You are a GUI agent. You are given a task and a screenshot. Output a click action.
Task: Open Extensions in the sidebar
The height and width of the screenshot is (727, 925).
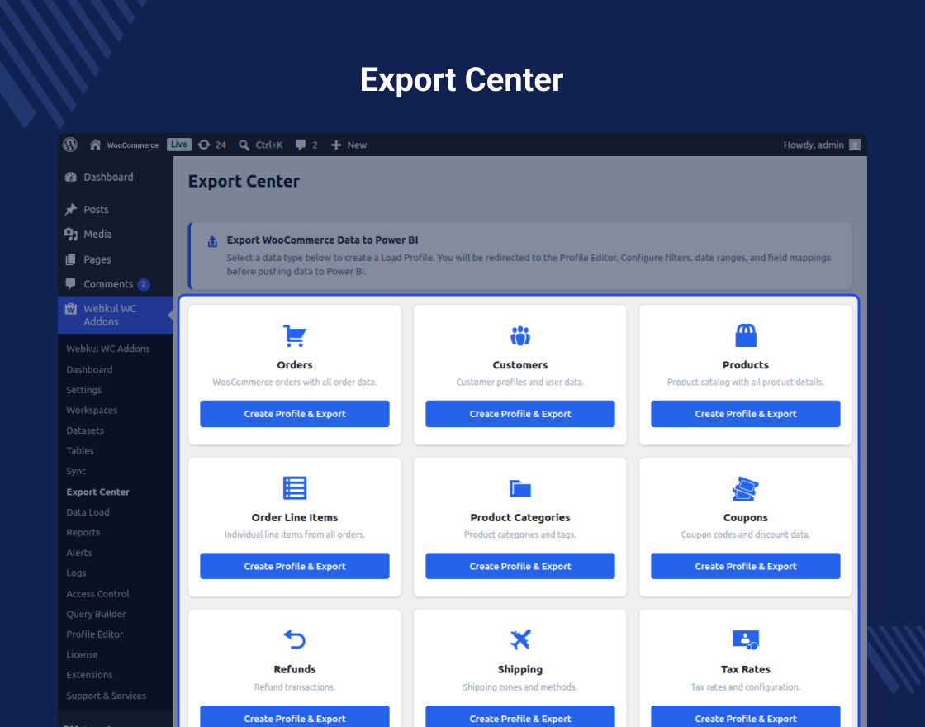(89, 674)
